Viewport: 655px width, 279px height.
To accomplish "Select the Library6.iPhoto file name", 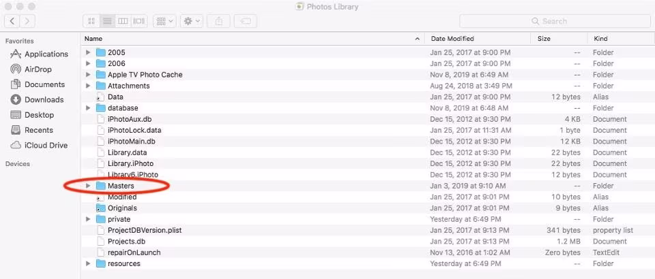I will [133, 175].
